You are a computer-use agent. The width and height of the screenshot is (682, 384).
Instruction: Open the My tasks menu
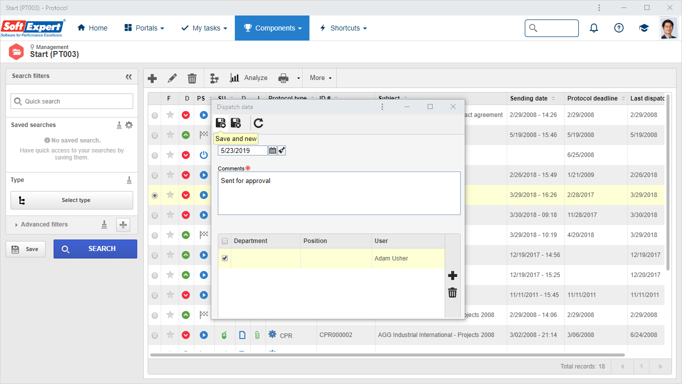[x=204, y=28]
